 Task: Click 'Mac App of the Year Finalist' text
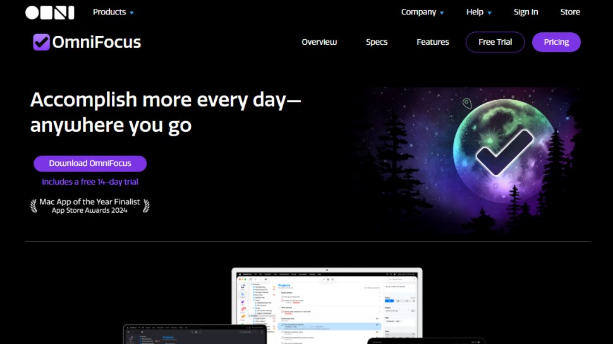pos(90,201)
